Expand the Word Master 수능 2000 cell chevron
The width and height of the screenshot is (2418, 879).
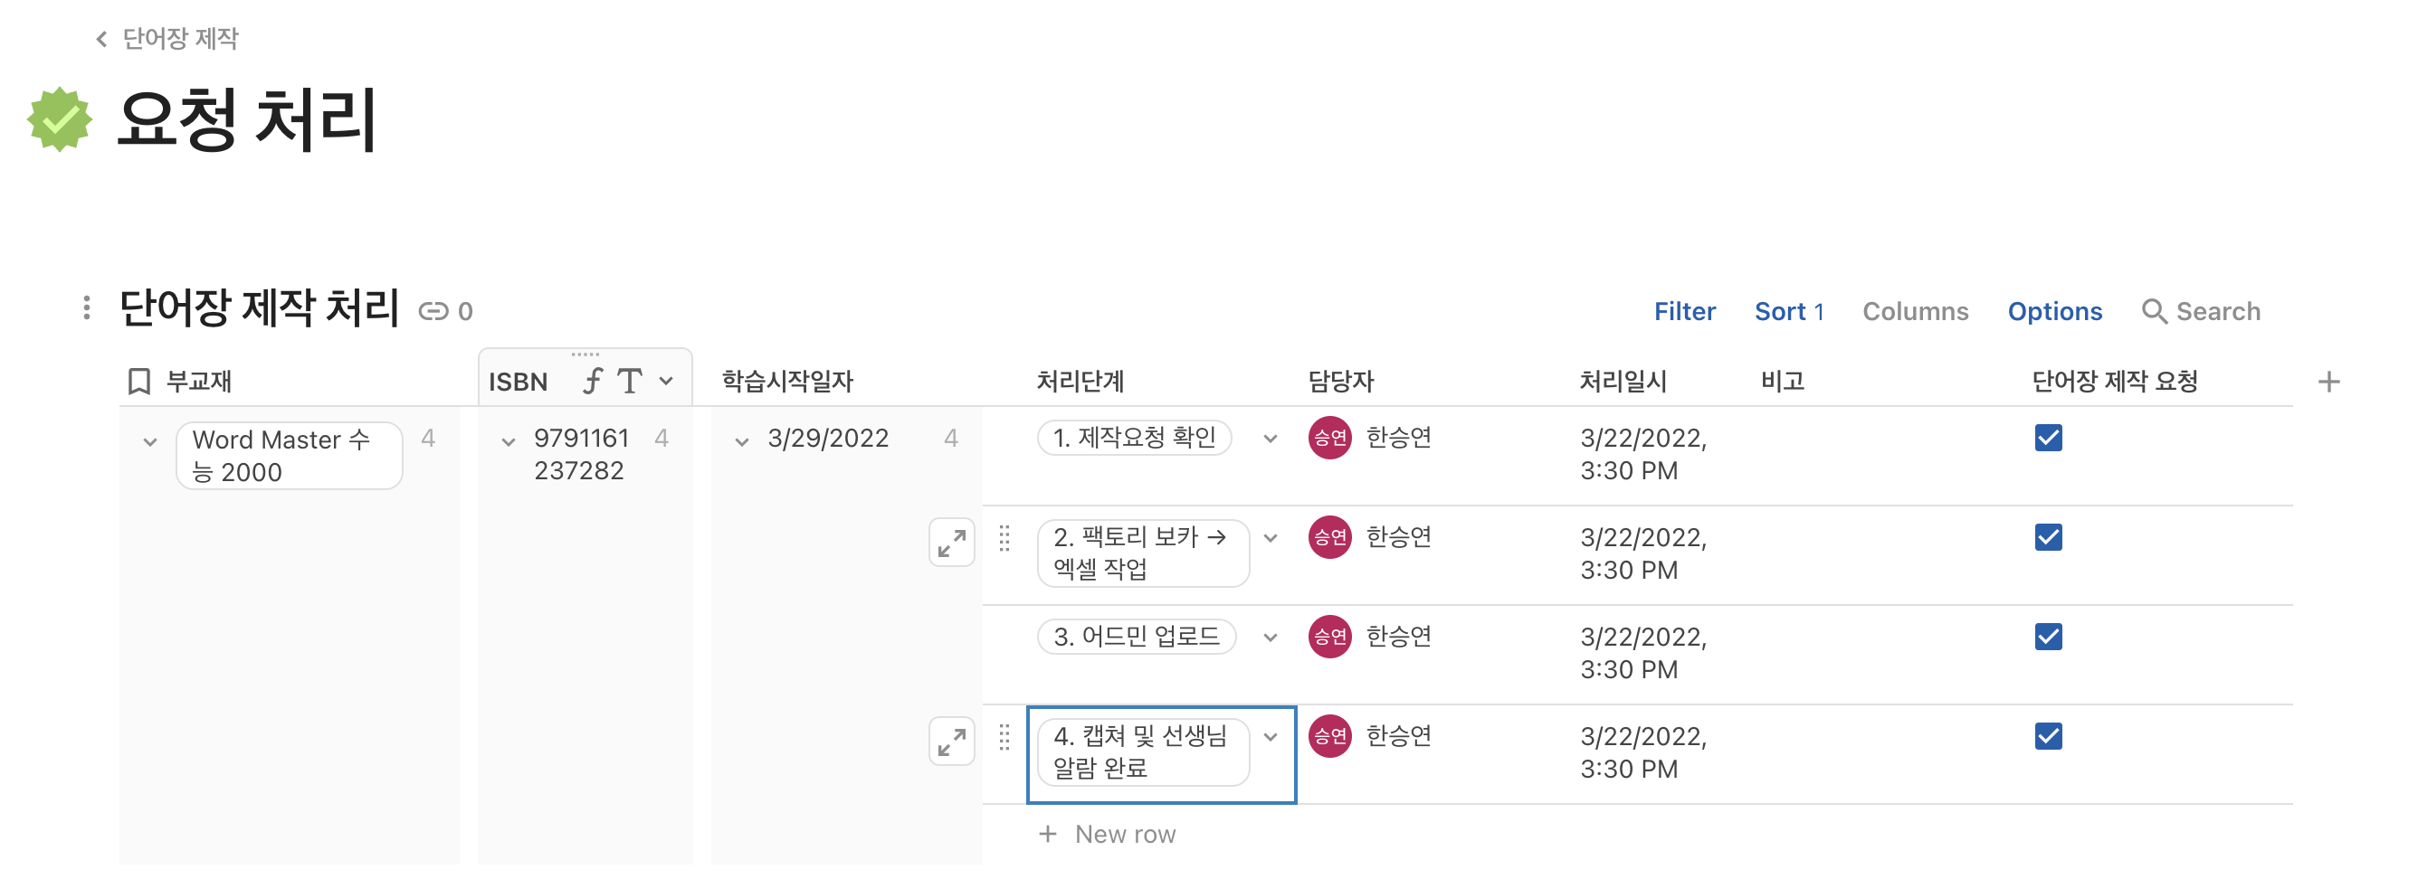click(150, 439)
